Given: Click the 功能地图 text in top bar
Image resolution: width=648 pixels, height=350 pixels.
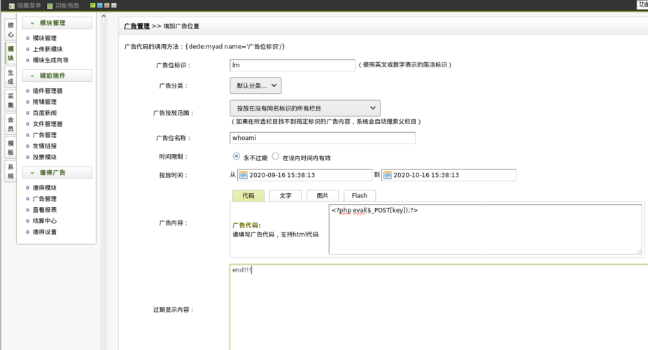Looking at the screenshot, I should 67,6.
